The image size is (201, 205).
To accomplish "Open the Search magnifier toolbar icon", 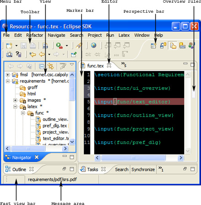I will coord(9,54).
